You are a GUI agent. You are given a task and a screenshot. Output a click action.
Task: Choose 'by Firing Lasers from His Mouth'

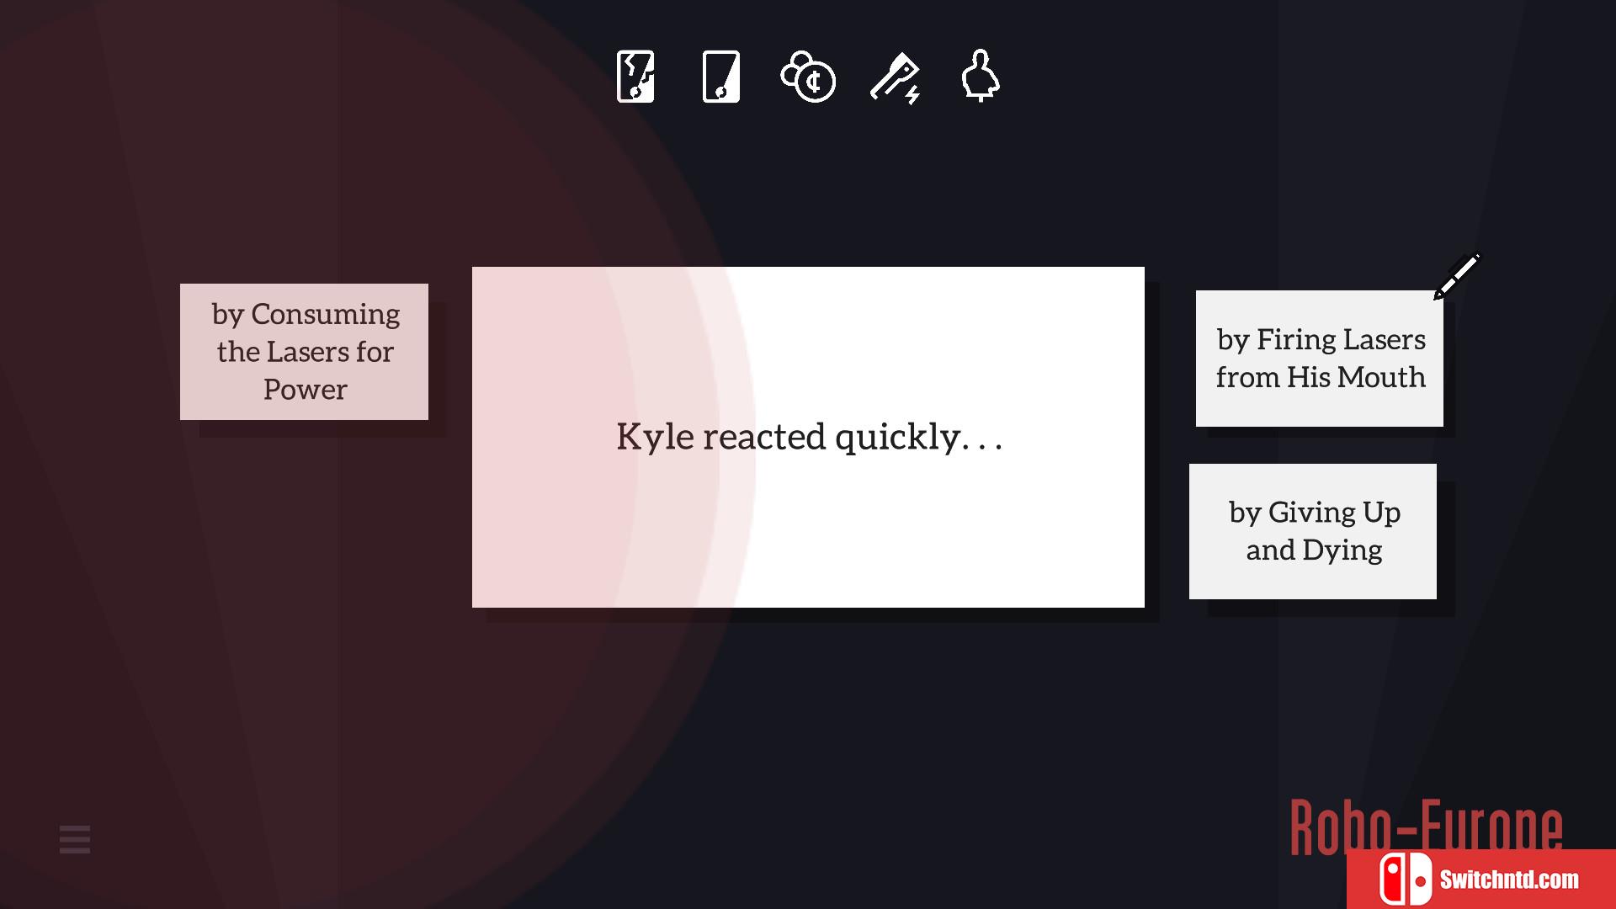click(1320, 359)
